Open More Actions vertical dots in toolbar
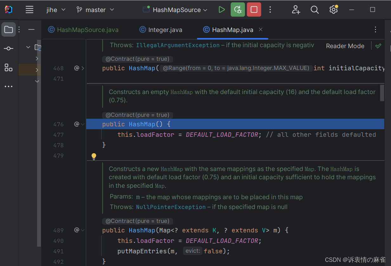This screenshot has height=266, width=391. pos(270,10)
